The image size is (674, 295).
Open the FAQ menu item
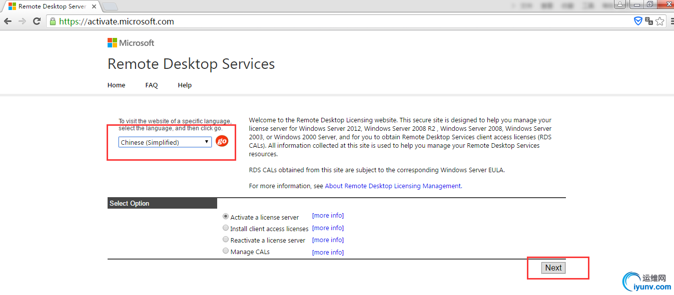152,85
